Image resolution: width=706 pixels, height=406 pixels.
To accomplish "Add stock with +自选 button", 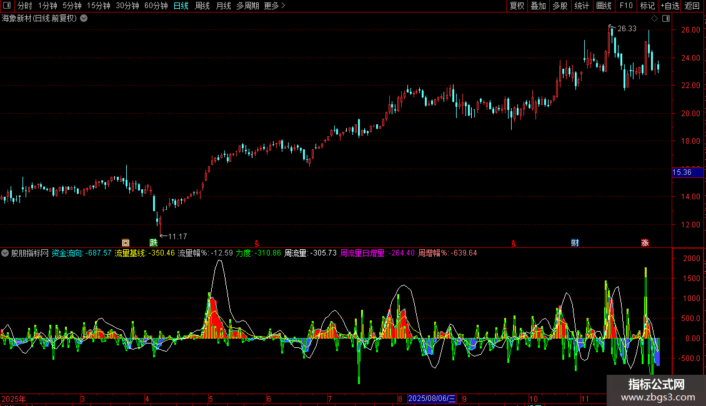I will click(670, 6).
